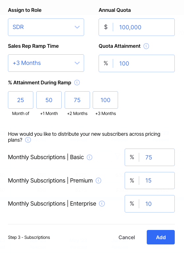Click info icon beside % Attainment During Ramp
Screen dimensions: 184x254
tap(77, 83)
